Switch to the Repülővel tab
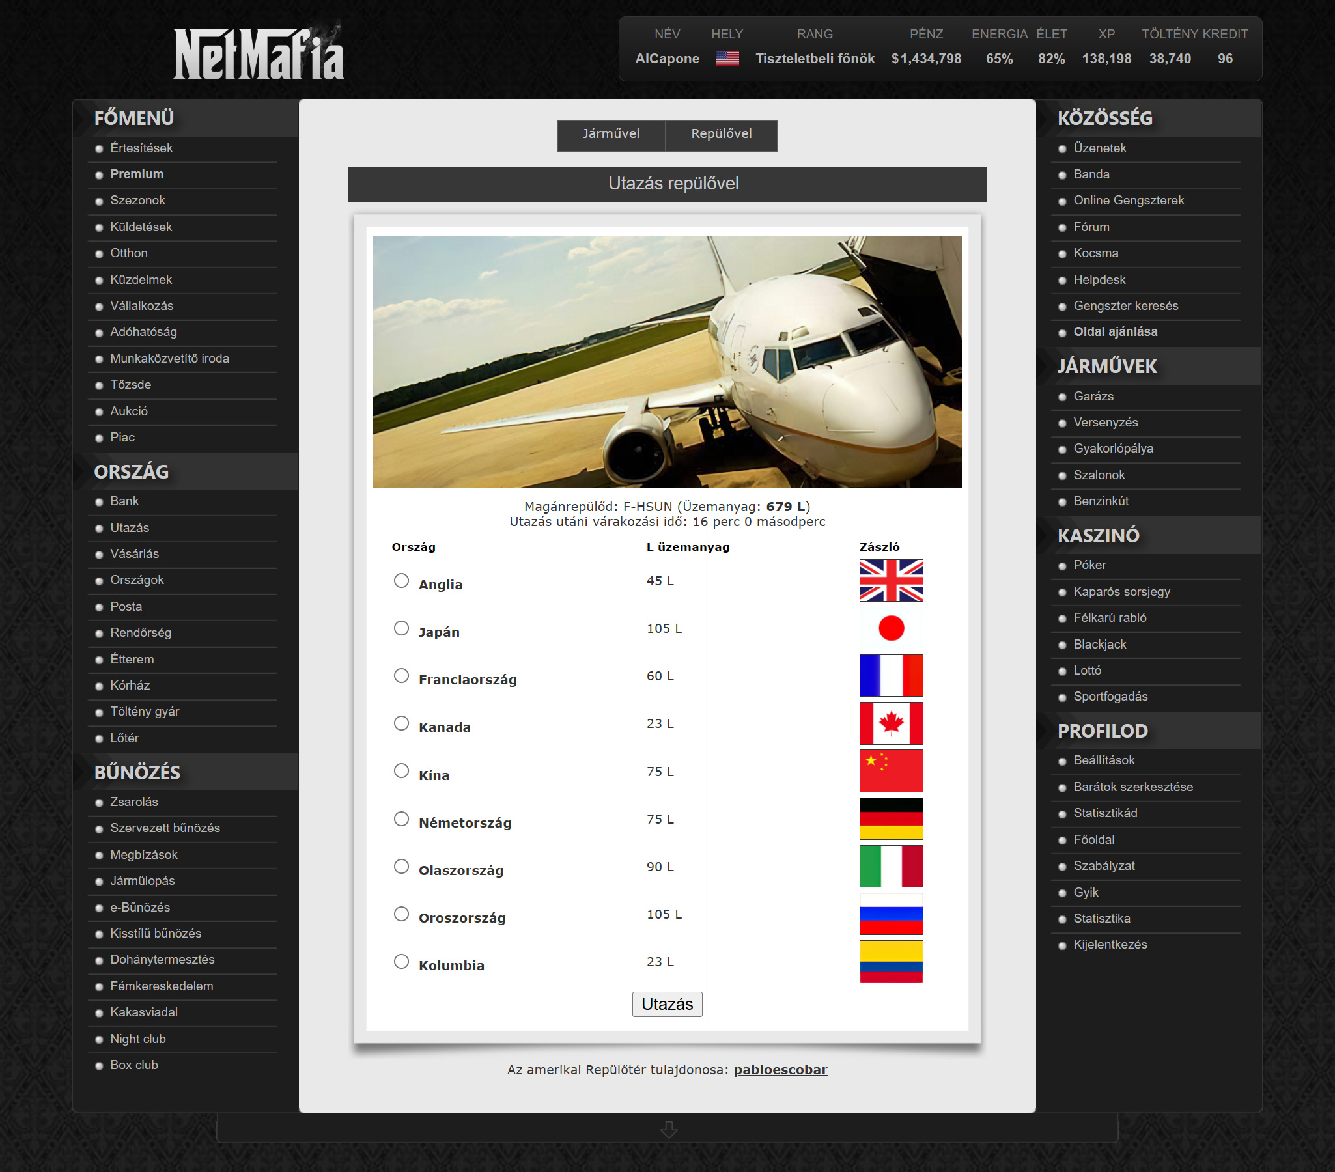1335x1172 pixels. pos(721,135)
